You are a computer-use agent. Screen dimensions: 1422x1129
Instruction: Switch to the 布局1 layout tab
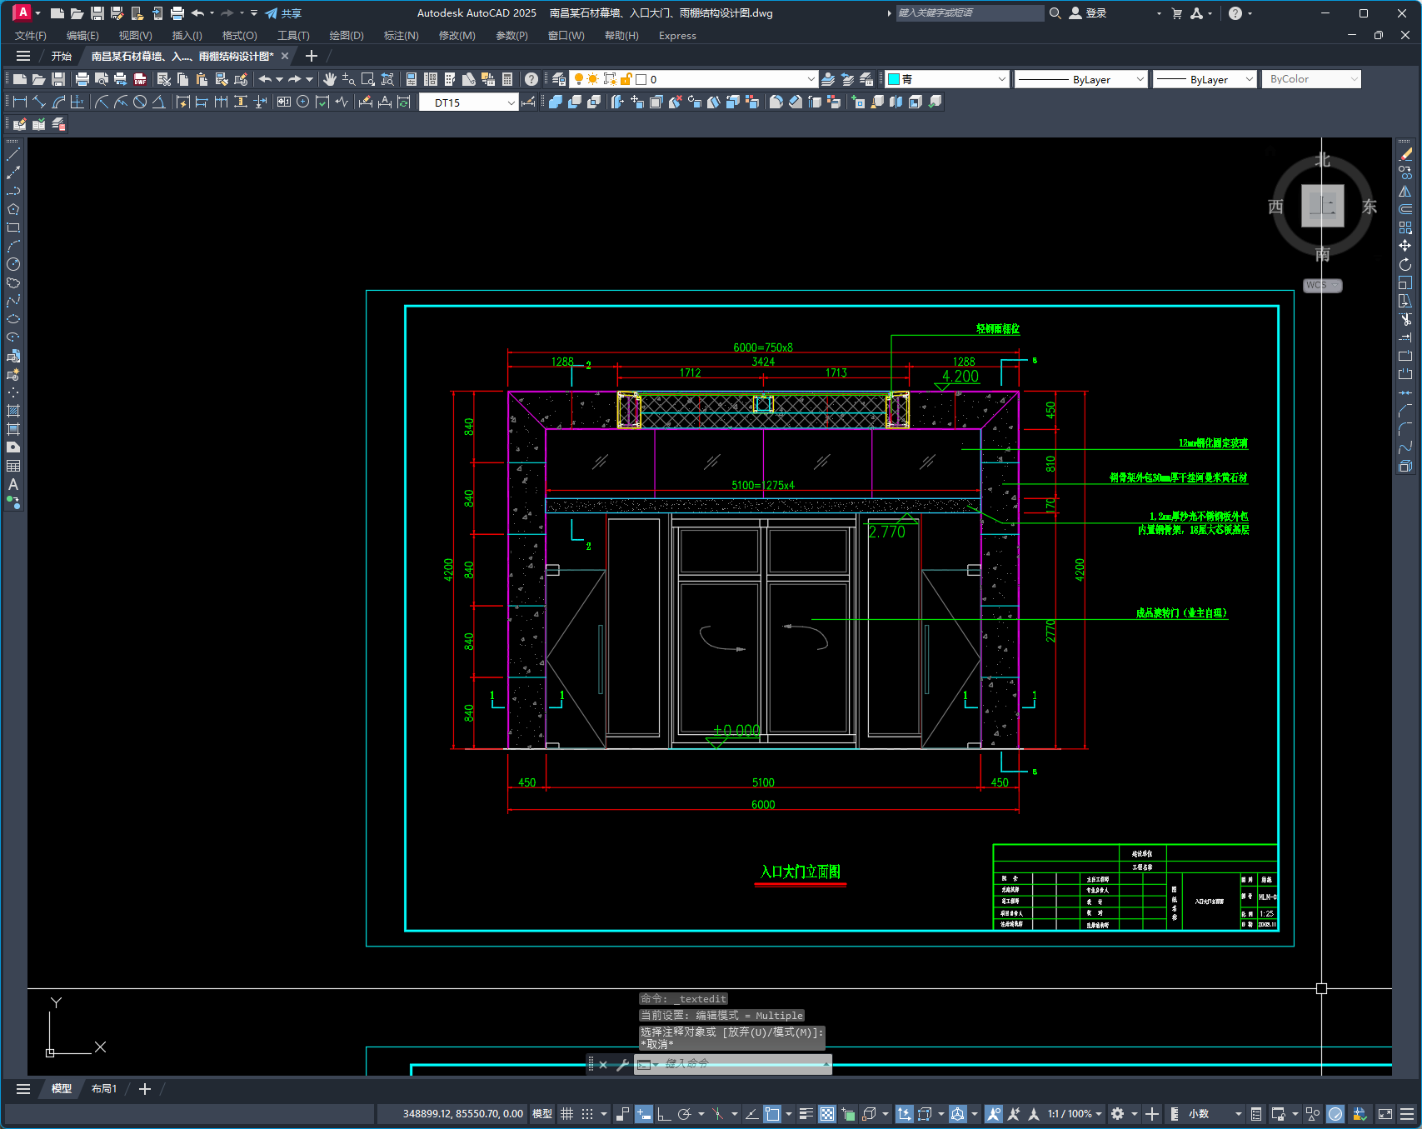104,1089
